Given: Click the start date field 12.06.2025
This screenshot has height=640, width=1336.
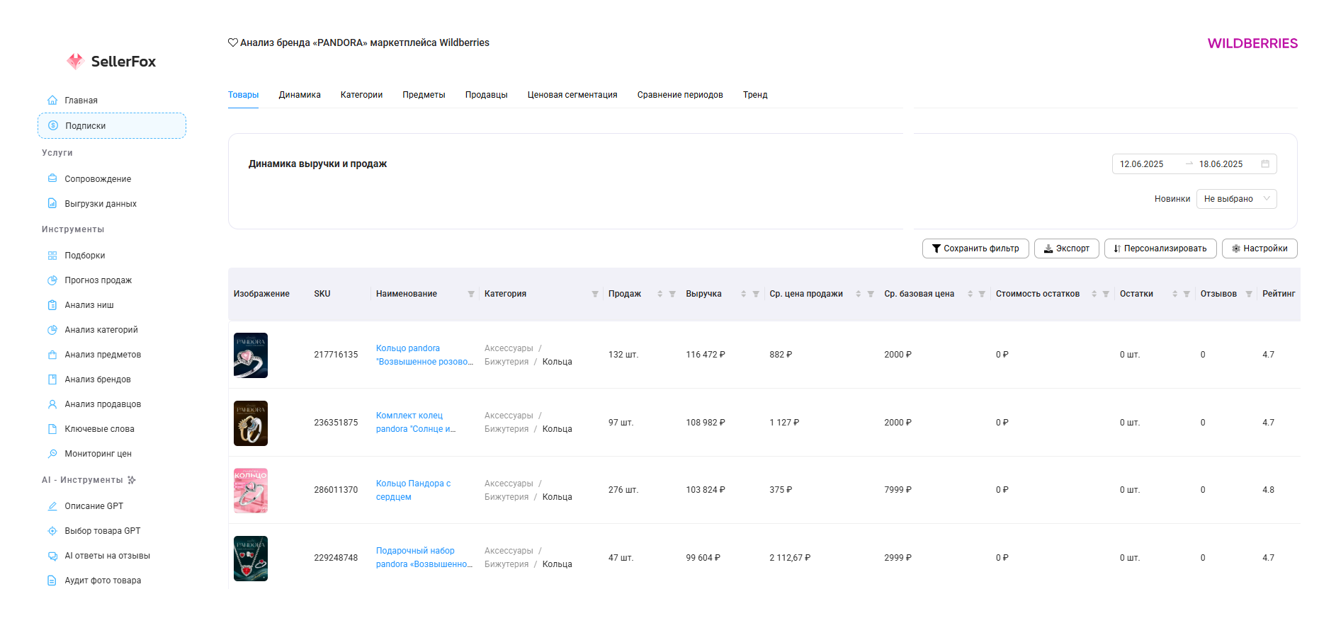Looking at the screenshot, I should point(1142,164).
